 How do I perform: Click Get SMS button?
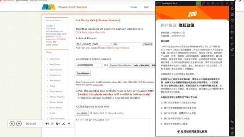point(82,113)
